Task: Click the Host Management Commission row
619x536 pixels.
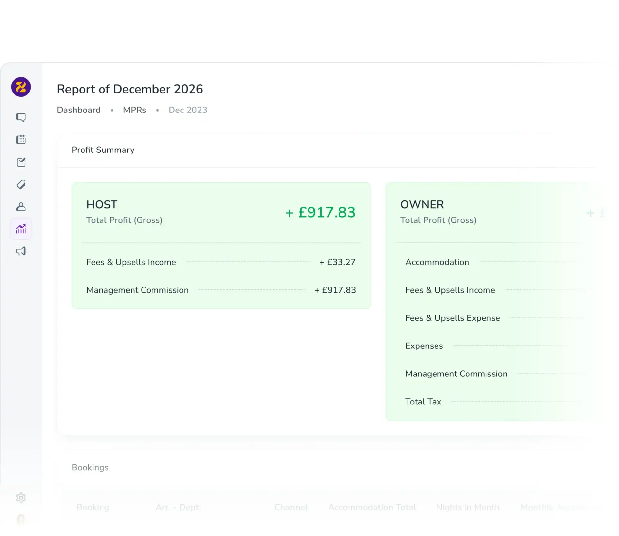Action: [x=221, y=290]
